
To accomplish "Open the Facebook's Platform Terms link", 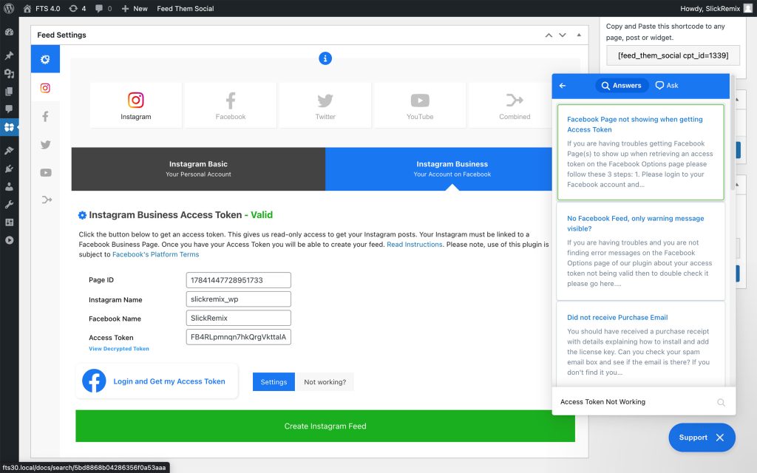I will (155, 254).
